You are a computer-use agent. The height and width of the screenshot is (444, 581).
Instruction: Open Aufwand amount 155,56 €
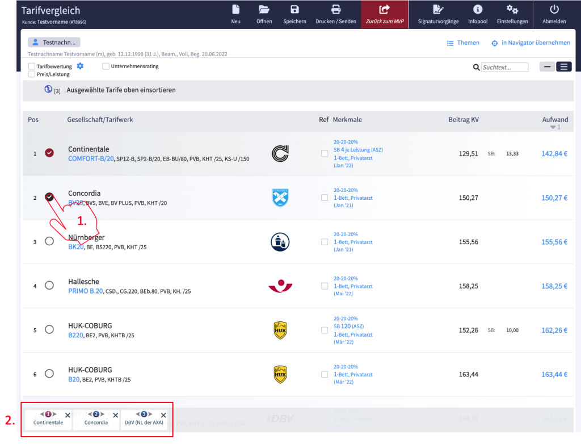pos(554,242)
